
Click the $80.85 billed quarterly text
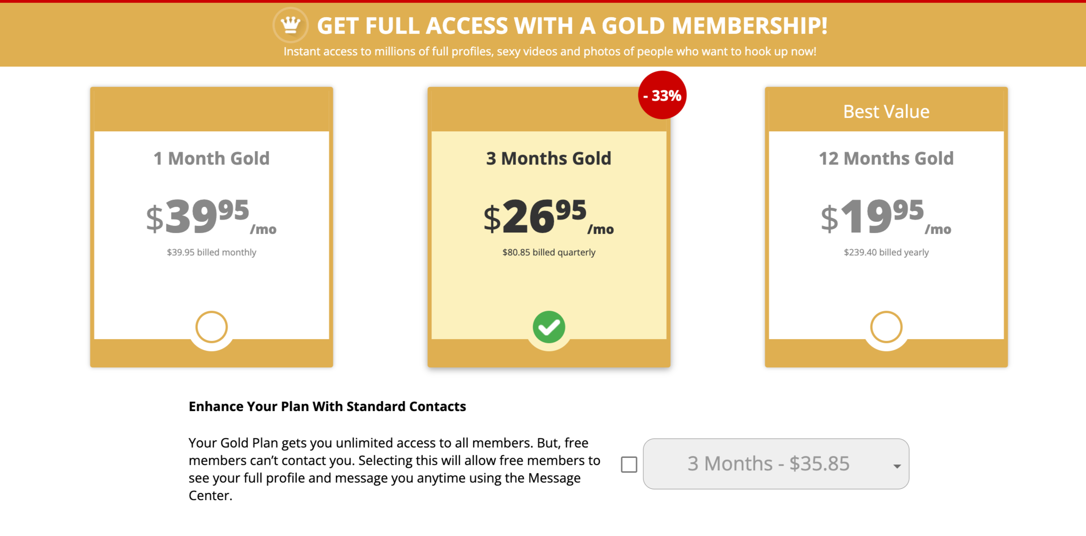pyautogui.click(x=548, y=252)
